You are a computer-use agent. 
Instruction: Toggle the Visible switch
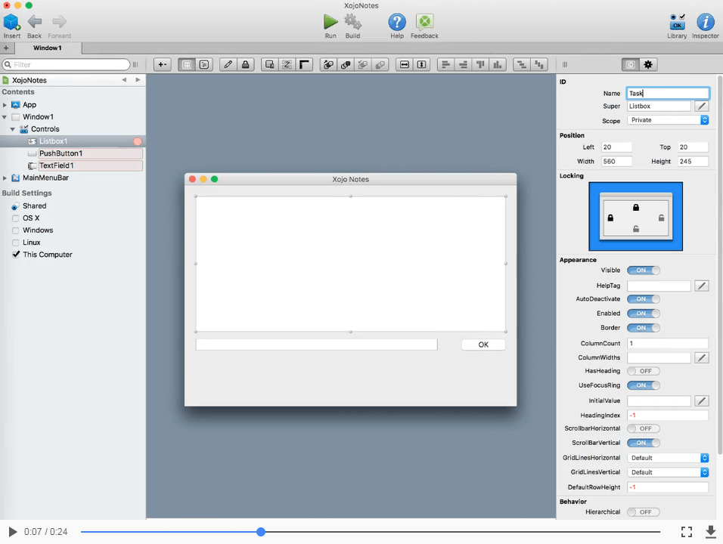point(644,270)
